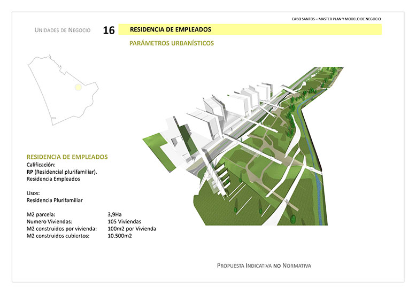Select the Residencia Plurifamiliar text
The height and width of the screenshot is (294, 416).
pyautogui.click(x=55, y=200)
